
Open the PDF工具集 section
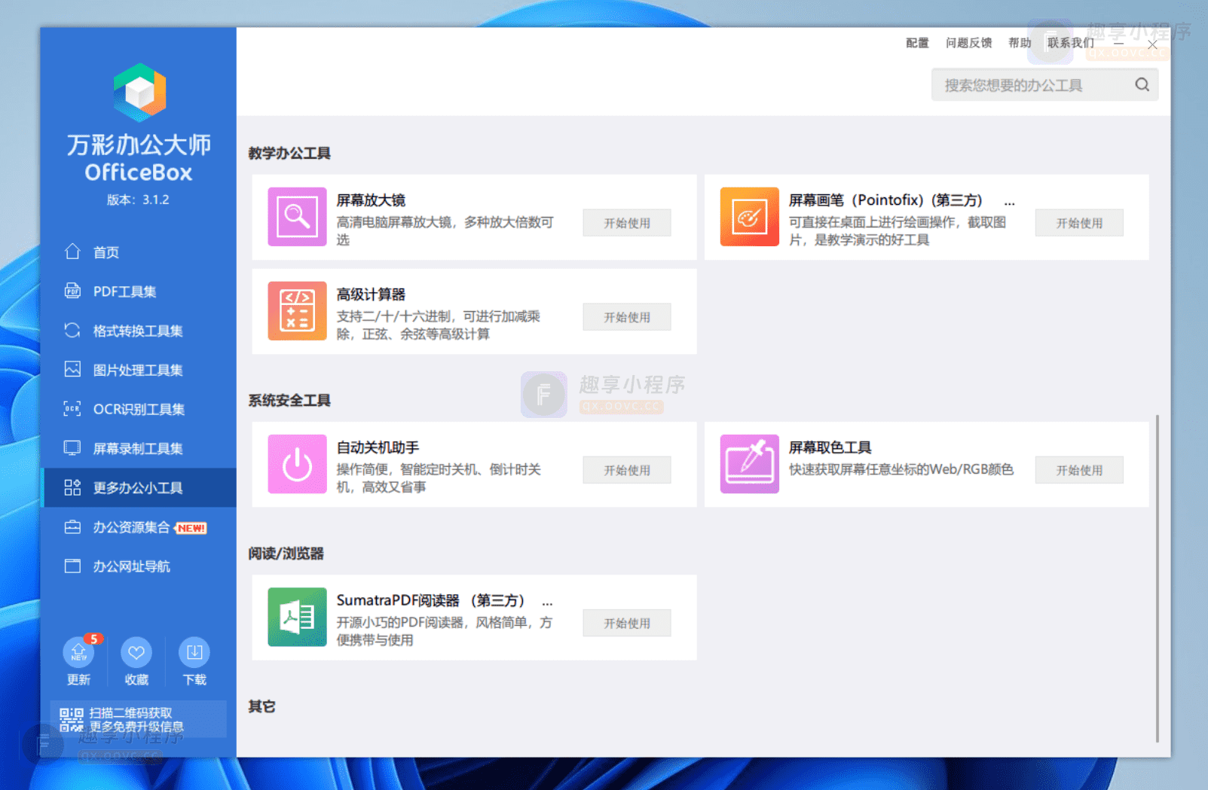139,291
